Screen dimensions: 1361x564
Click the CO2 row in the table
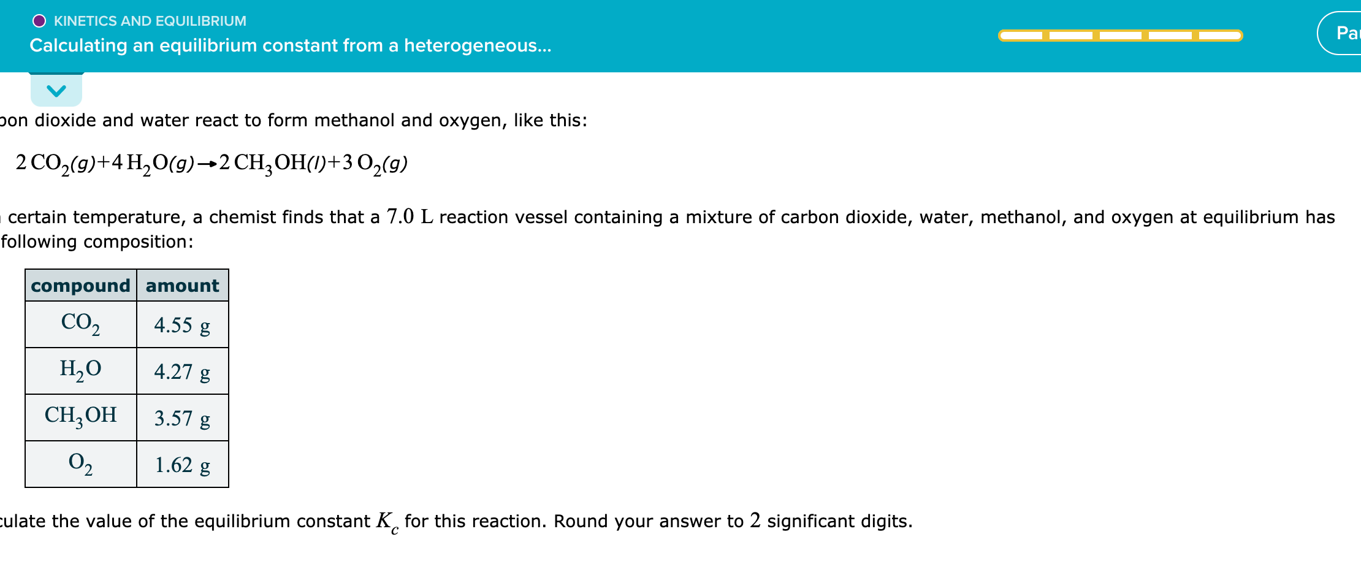[80, 324]
